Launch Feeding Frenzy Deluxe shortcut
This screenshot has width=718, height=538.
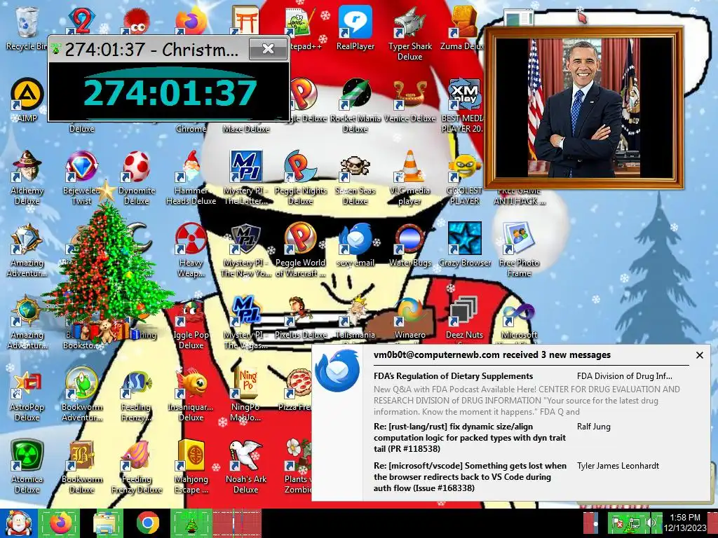[x=137, y=467]
